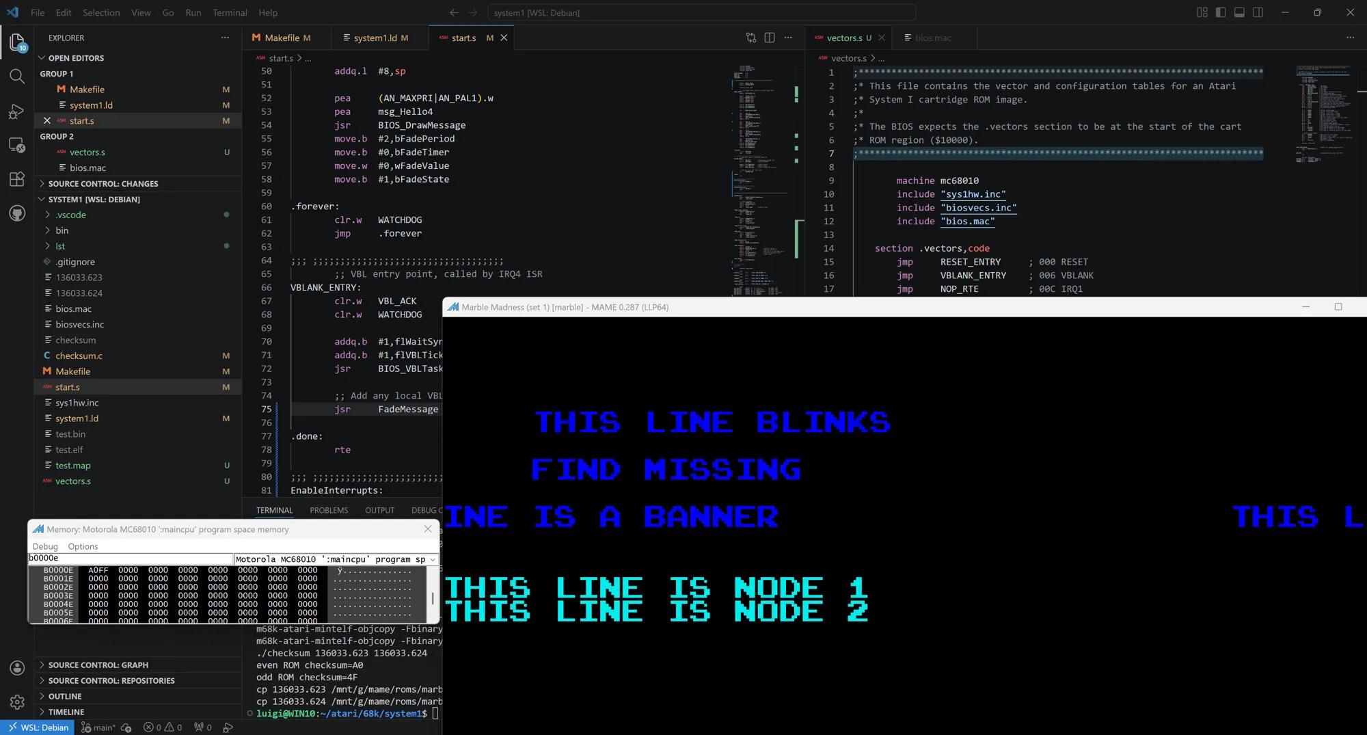Open the GitHub view icon

[17, 214]
